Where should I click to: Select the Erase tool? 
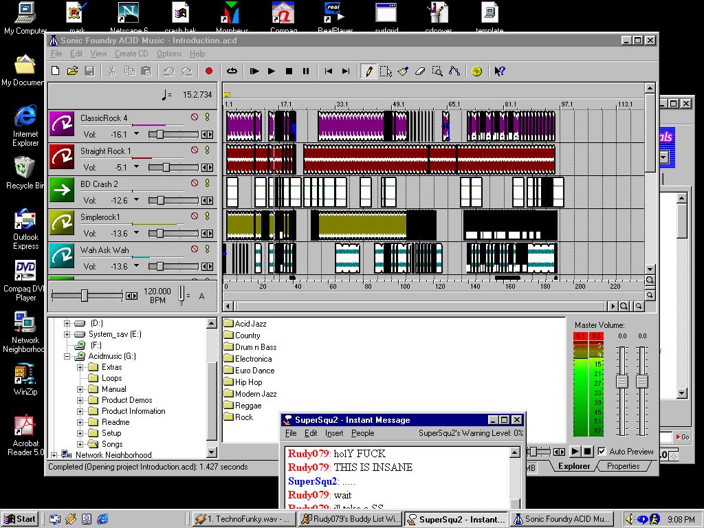(x=420, y=71)
